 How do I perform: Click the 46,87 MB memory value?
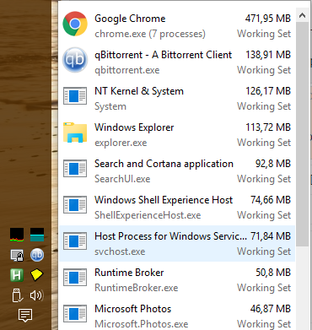271,309
